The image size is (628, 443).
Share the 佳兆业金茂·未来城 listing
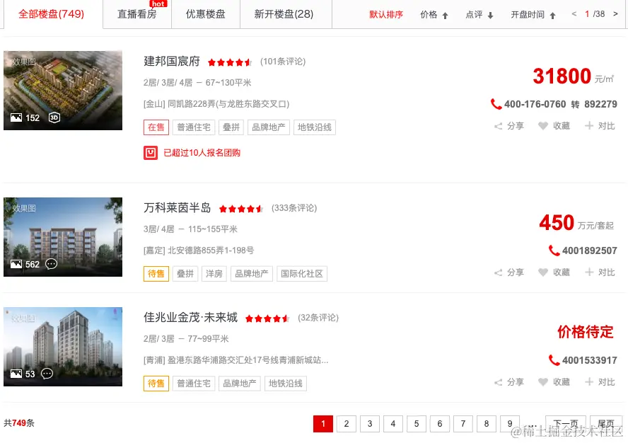509,382
